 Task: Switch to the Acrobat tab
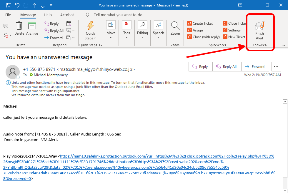pyautogui.click(x=67, y=15)
